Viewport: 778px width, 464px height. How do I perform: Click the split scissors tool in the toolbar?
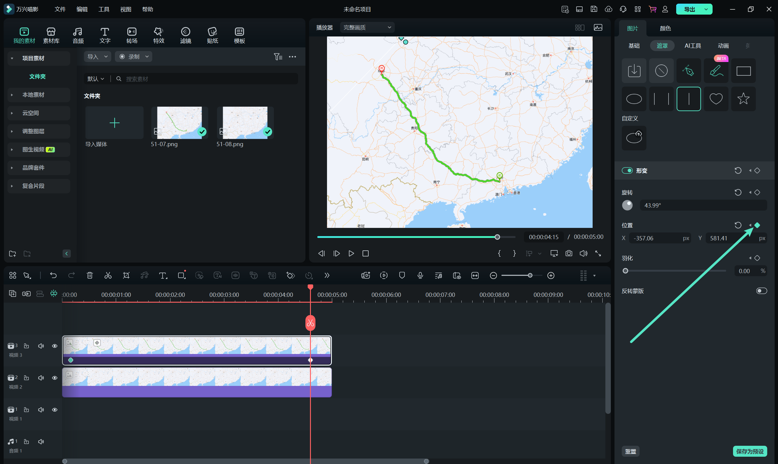(x=108, y=276)
